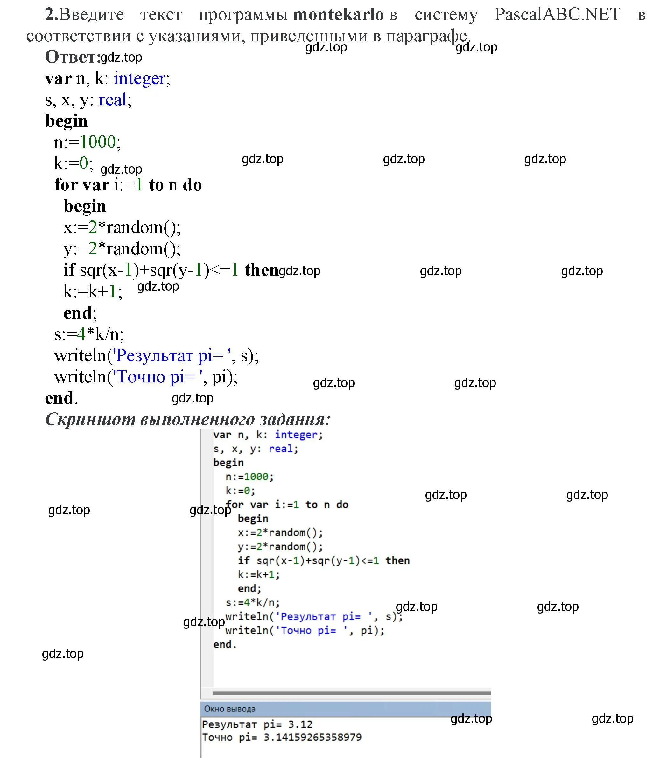
Task: Select the 'Окно вывода' output panel header
Action: (346, 709)
